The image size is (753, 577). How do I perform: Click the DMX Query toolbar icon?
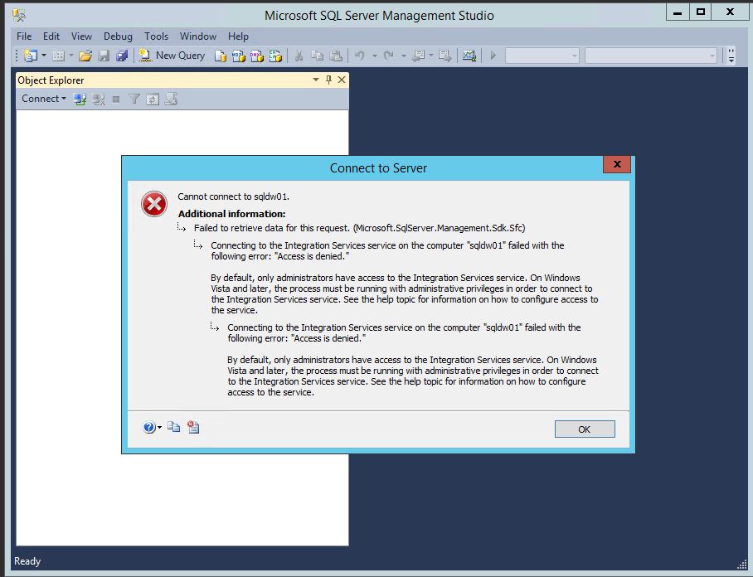click(257, 56)
